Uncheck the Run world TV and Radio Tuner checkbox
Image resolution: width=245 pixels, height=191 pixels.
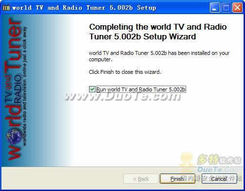92,89
